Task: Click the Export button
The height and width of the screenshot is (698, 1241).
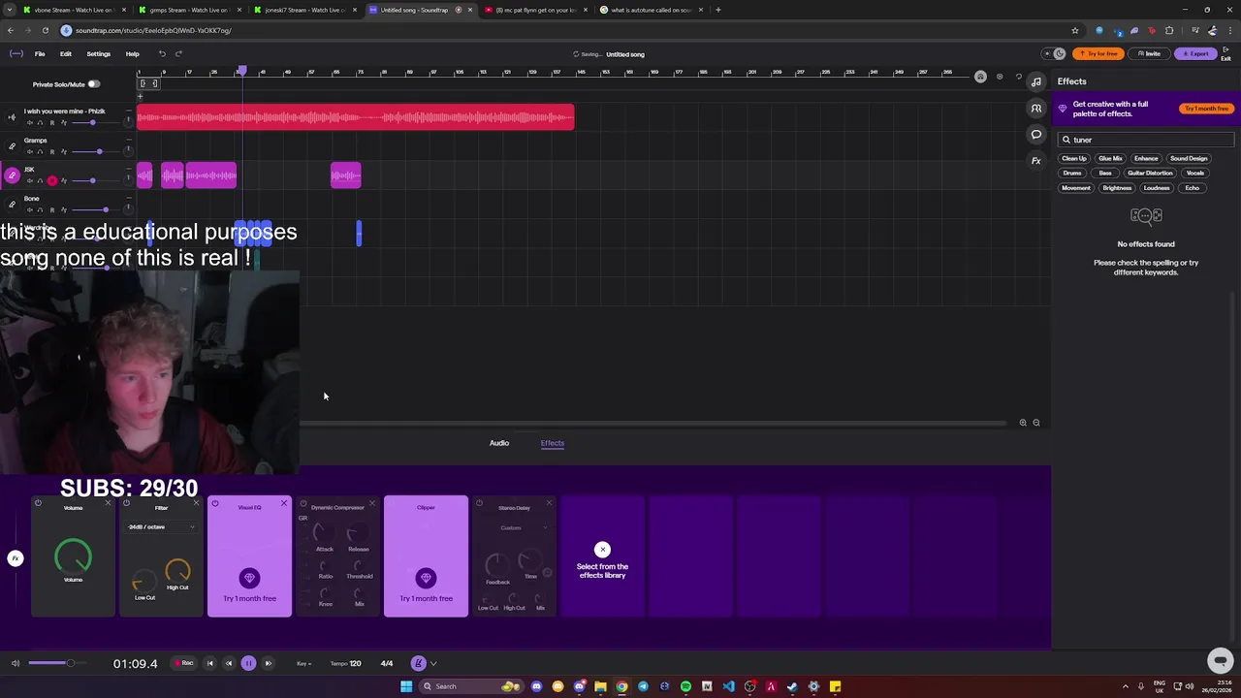Action: point(1195,53)
